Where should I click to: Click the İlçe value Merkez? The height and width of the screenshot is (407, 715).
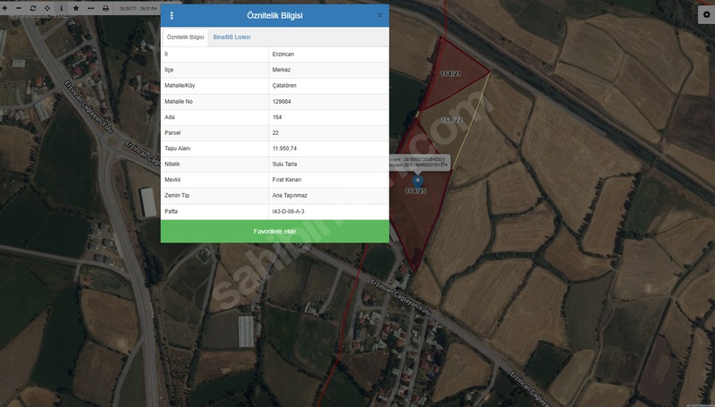(282, 70)
